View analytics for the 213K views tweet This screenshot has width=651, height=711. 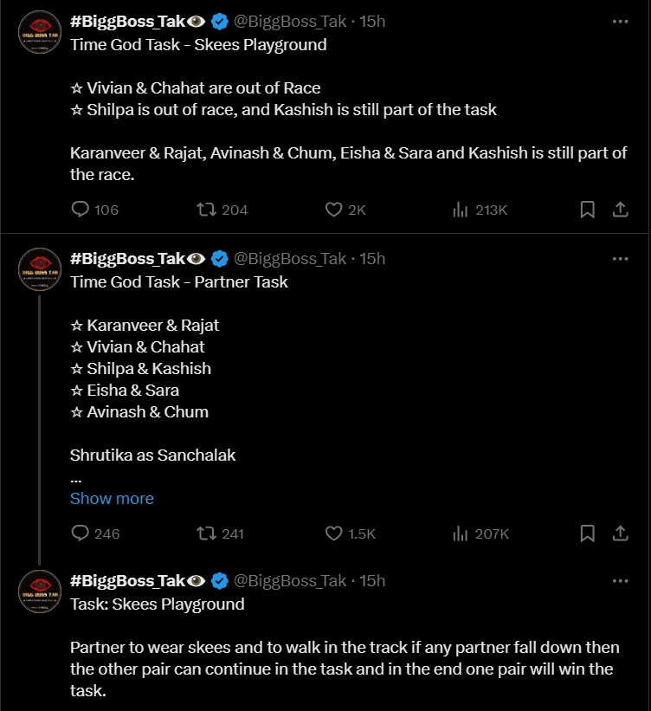coord(480,210)
